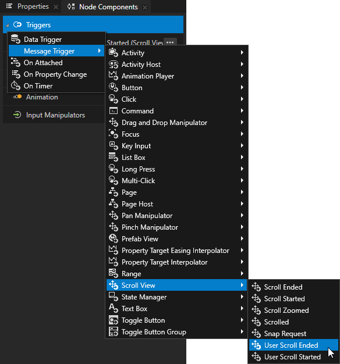The width and height of the screenshot is (340, 364).
Task: Click the Activity submenu icon
Action: pyautogui.click(x=114, y=53)
